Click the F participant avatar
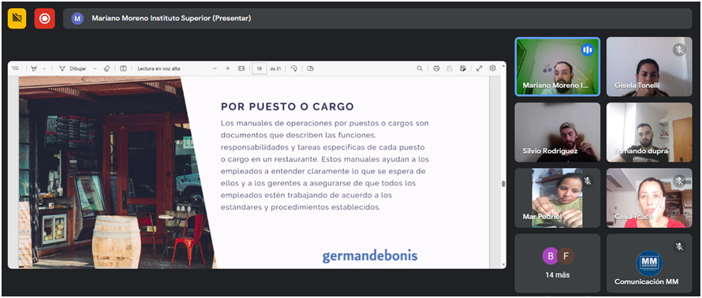This screenshot has height=298, width=702. point(566,256)
